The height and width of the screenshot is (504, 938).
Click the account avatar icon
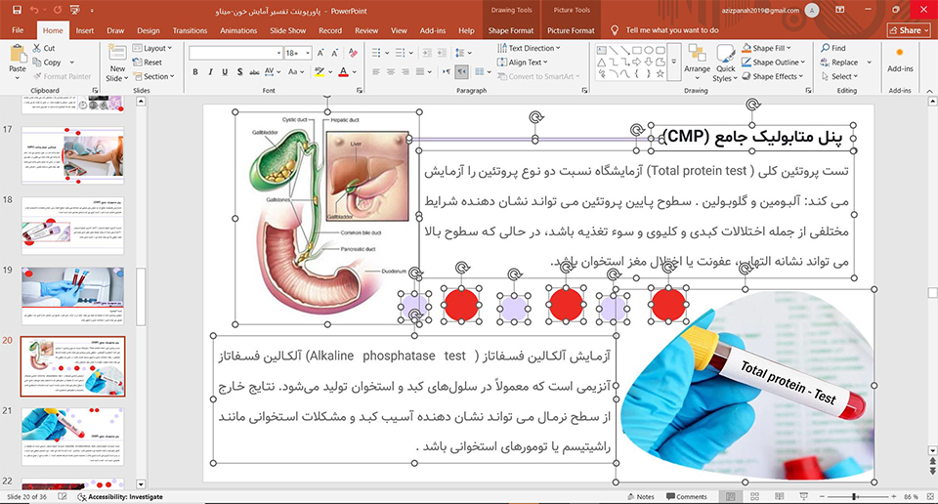[x=812, y=10]
